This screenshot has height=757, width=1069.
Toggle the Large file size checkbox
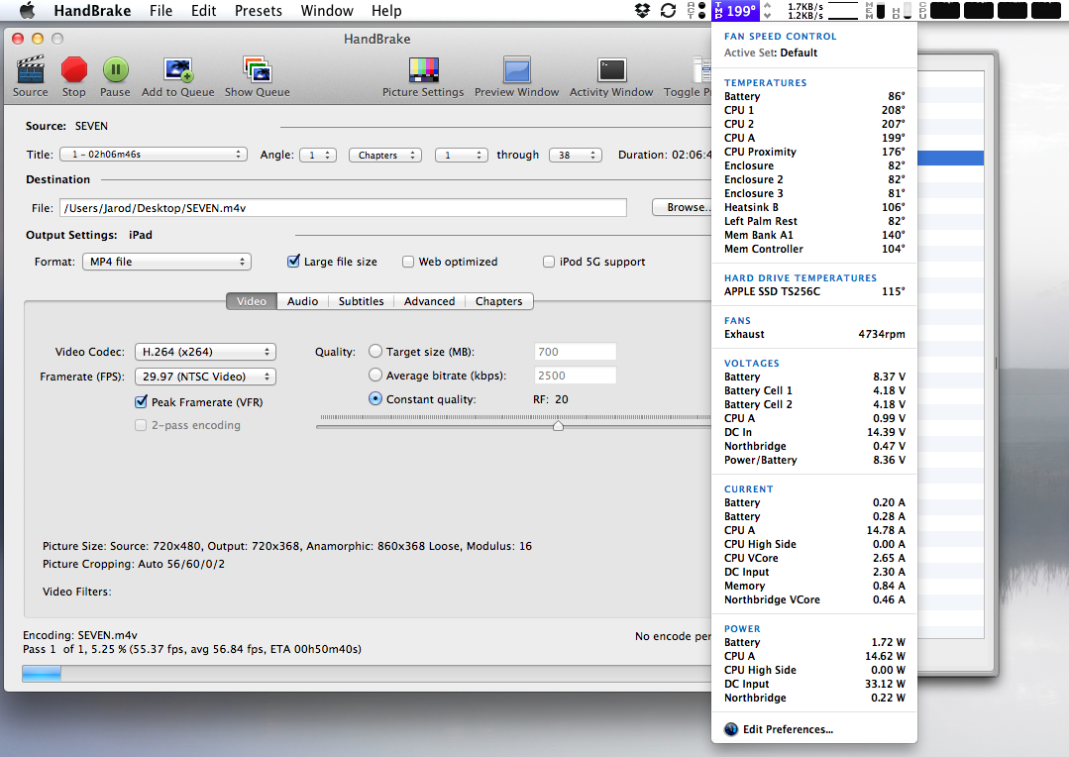(x=294, y=262)
